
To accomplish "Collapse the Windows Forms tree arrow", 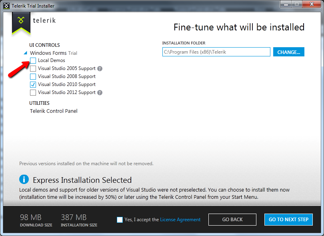I will (25, 53).
